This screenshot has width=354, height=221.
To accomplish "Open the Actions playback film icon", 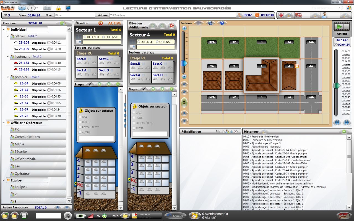I will tap(342, 27).
